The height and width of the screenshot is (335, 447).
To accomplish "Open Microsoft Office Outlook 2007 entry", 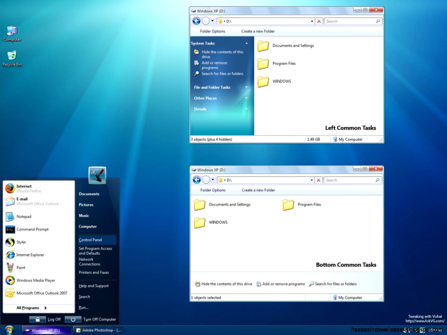I will pos(39,293).
